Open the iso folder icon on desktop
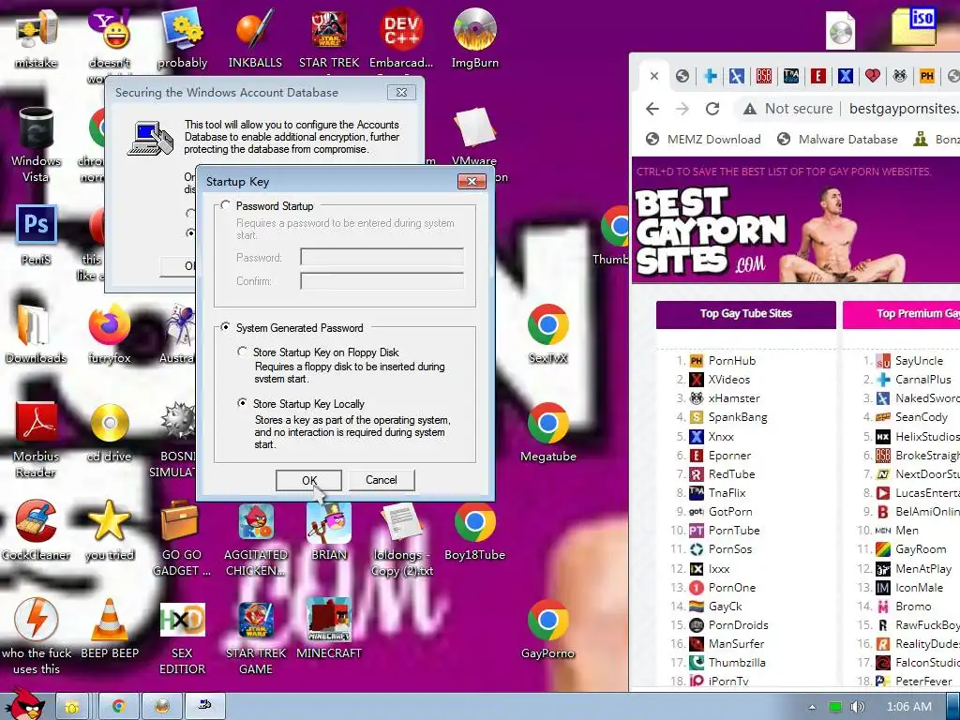This screenshot has width=960, height=720. [913, 27]
